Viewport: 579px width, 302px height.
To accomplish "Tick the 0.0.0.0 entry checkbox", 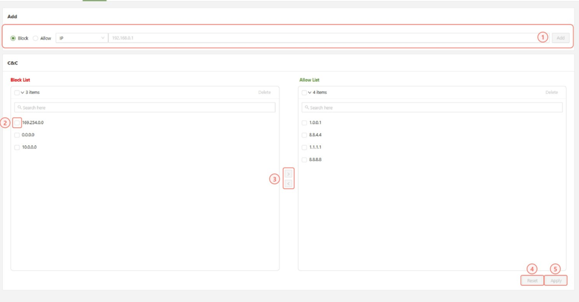I will [x=17, y=135].
